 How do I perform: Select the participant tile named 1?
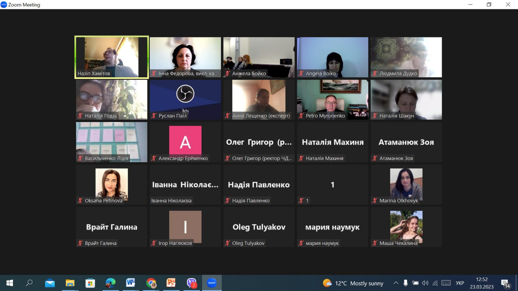[332, 185]
